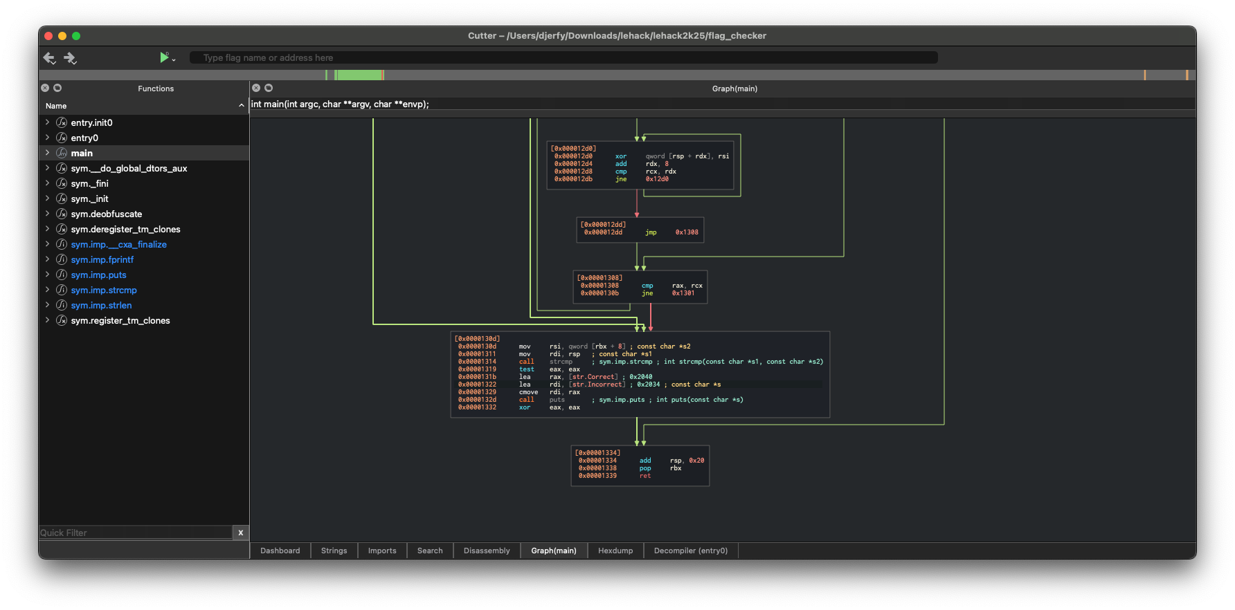Click the sym.imp.fprintf import icon
This screenshot has height=610, width=1235.
62,259
